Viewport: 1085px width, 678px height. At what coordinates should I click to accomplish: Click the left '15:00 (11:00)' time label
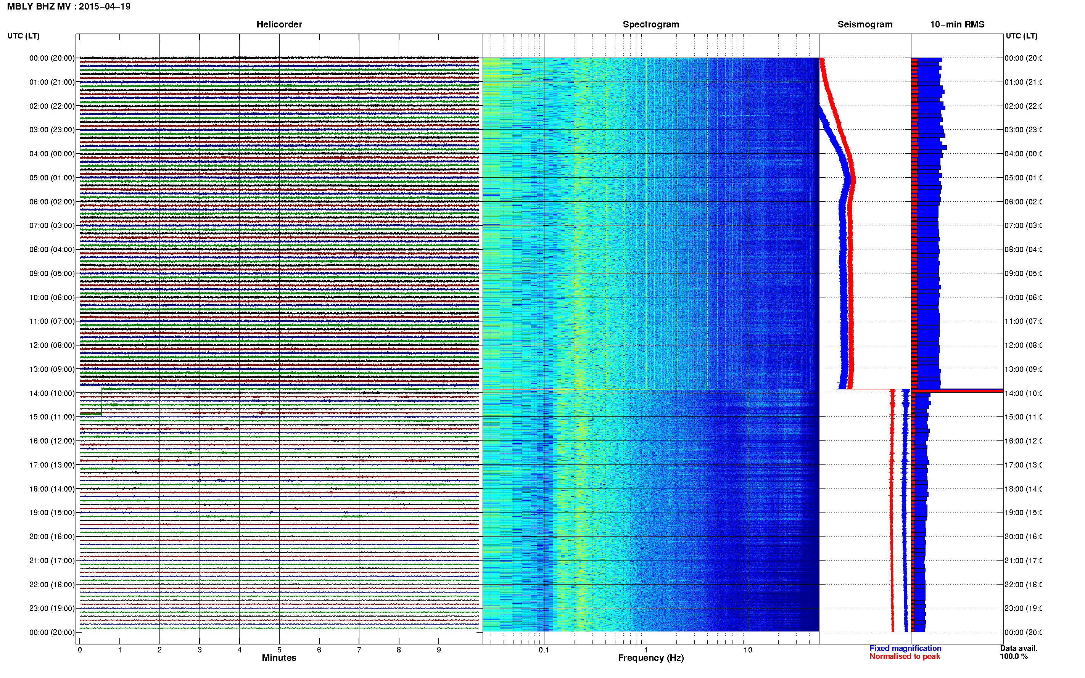click(x=52, y=417)
